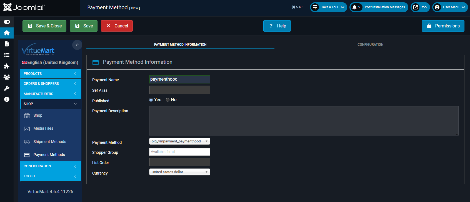Click the Payment Method Information heading
Screen dimensions: 470x202
[137, 62]
